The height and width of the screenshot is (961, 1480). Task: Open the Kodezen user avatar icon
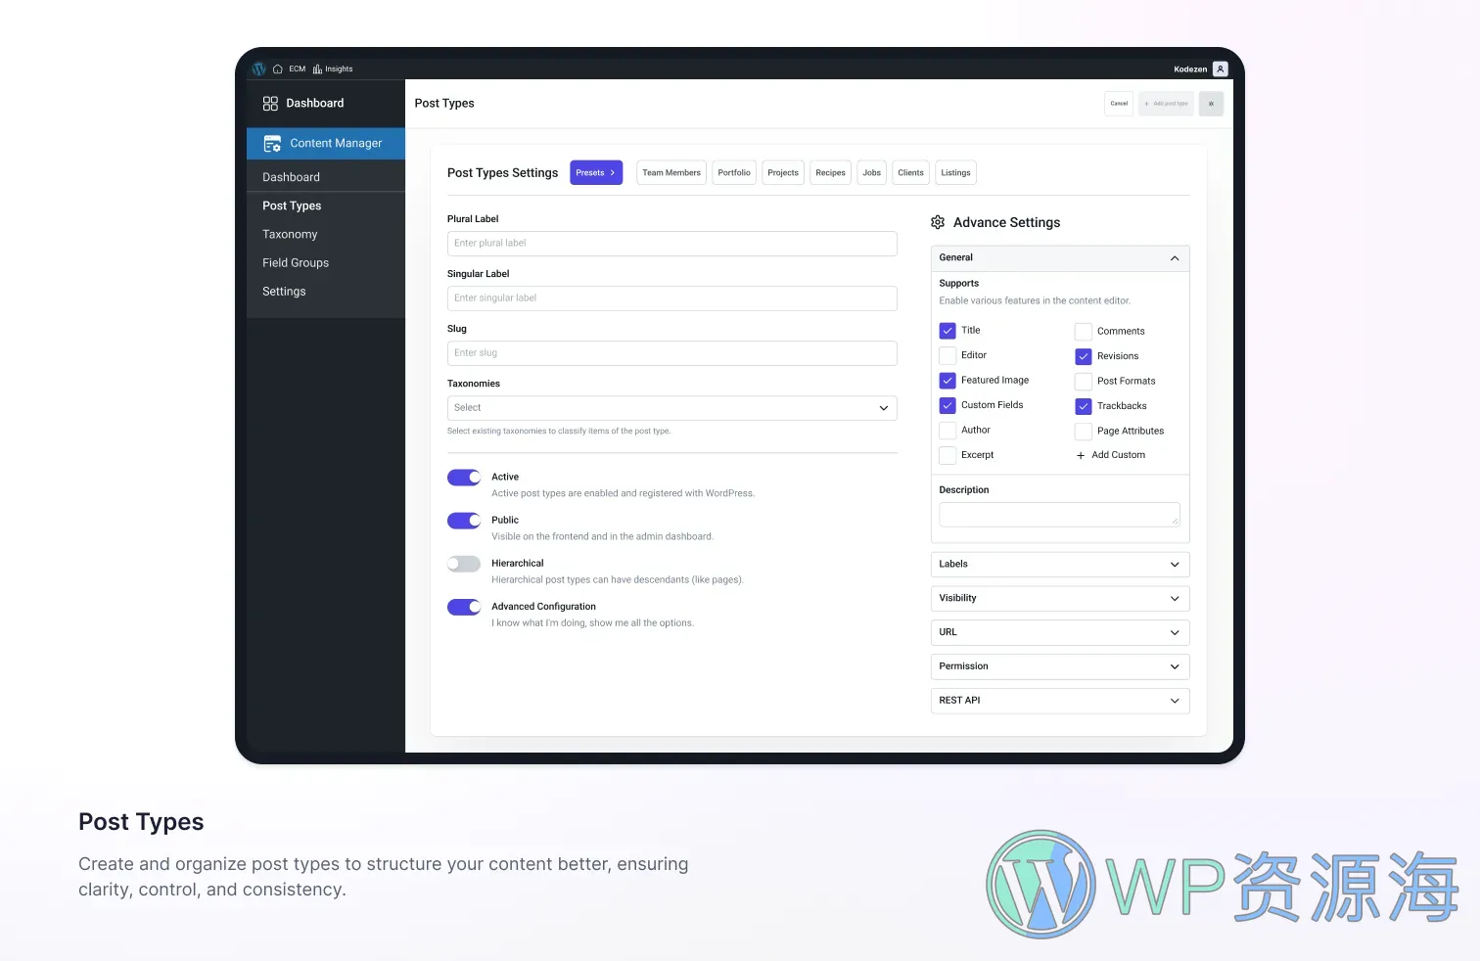(x=1220, y=69)
